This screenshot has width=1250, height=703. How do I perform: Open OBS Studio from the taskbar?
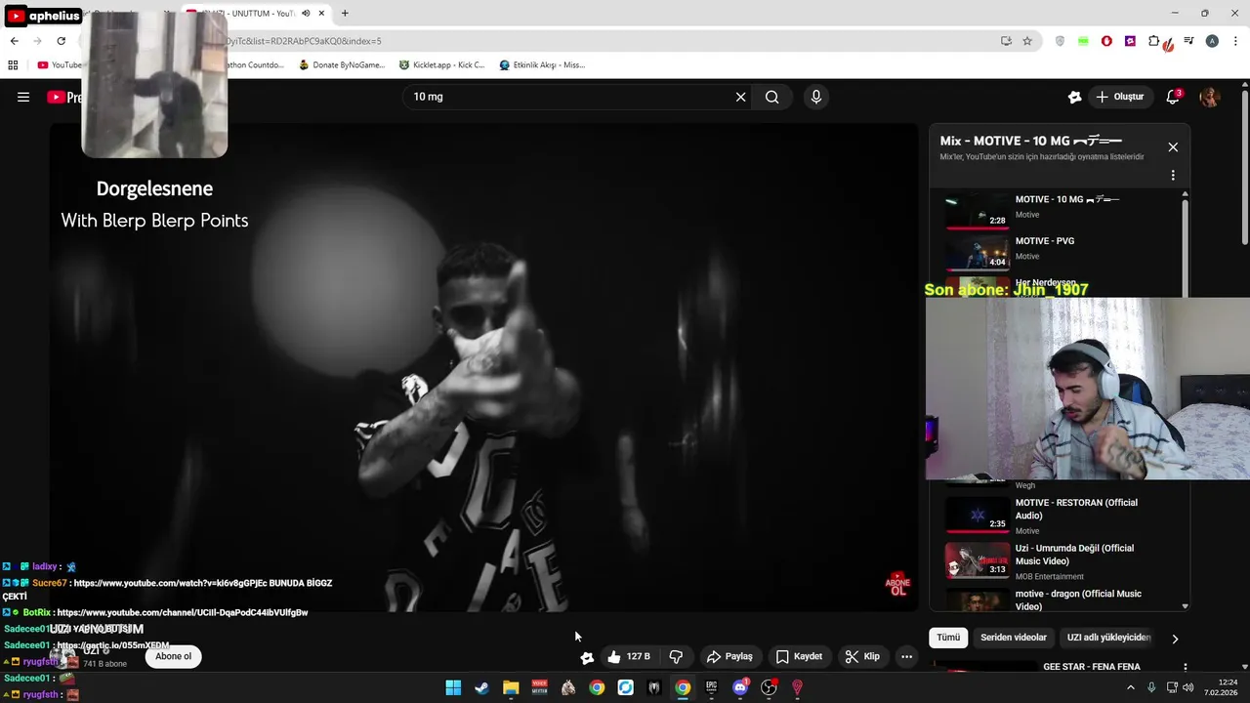[x=769, y=687]
